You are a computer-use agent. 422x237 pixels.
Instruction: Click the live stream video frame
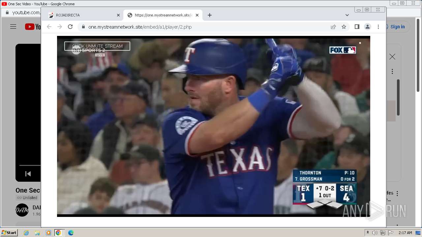(214, 126)
